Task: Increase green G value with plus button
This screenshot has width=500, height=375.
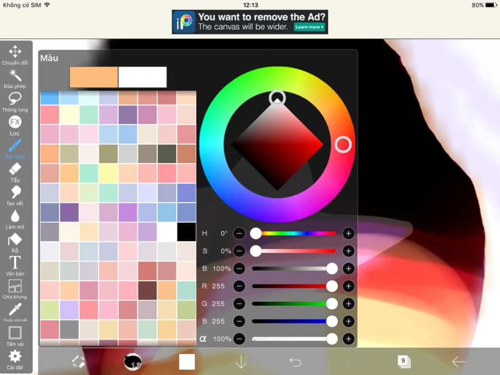Action: pos(349,304)
